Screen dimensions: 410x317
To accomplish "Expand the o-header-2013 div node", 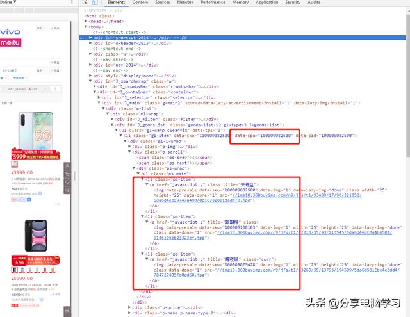I will pyautogui.click(x=90, y=43).
